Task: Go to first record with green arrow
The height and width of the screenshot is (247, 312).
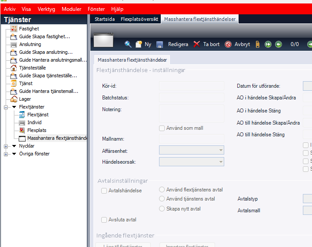Action: [268, 44]
